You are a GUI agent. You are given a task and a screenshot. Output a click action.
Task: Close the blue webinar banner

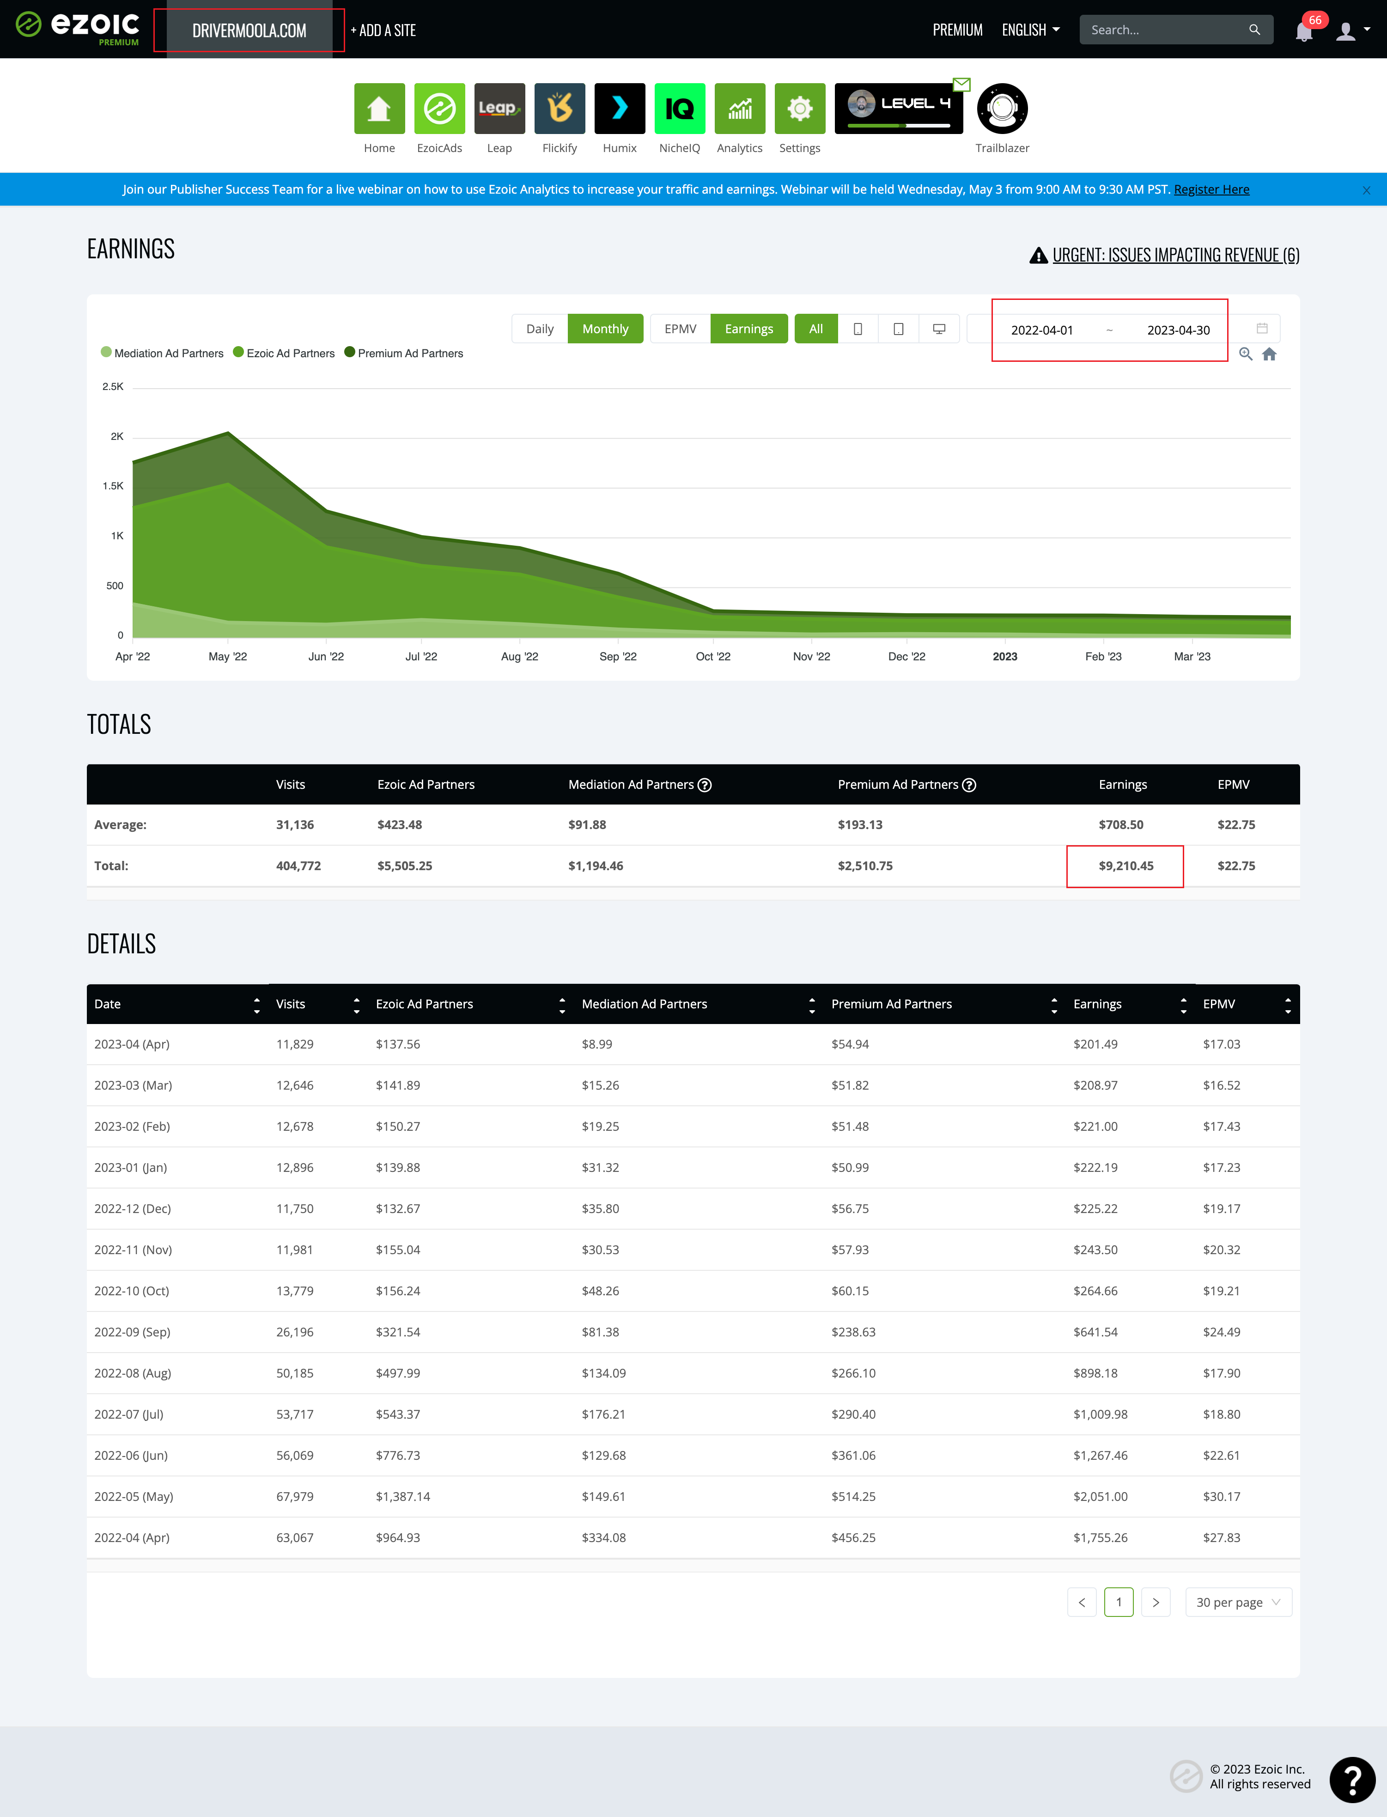point(1366,190)
